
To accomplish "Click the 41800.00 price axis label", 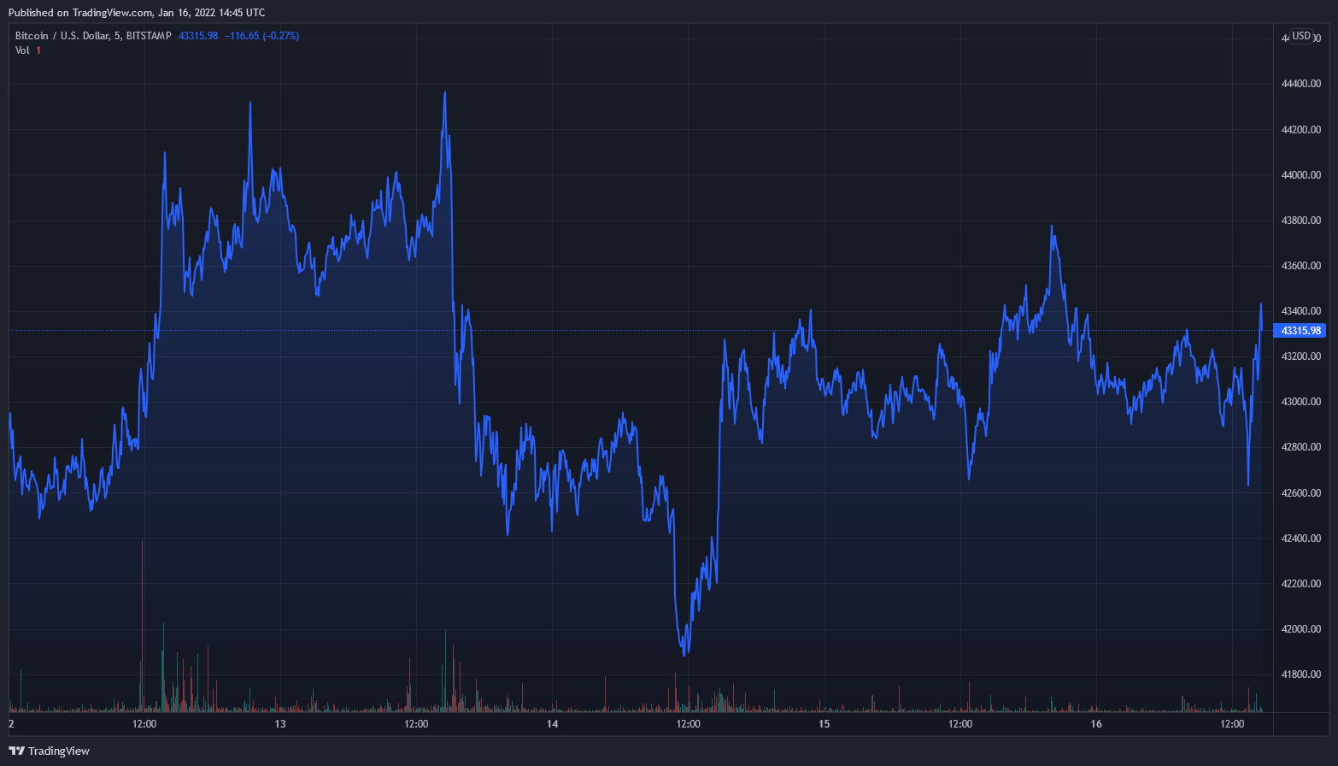I will tap(1301, 675).
